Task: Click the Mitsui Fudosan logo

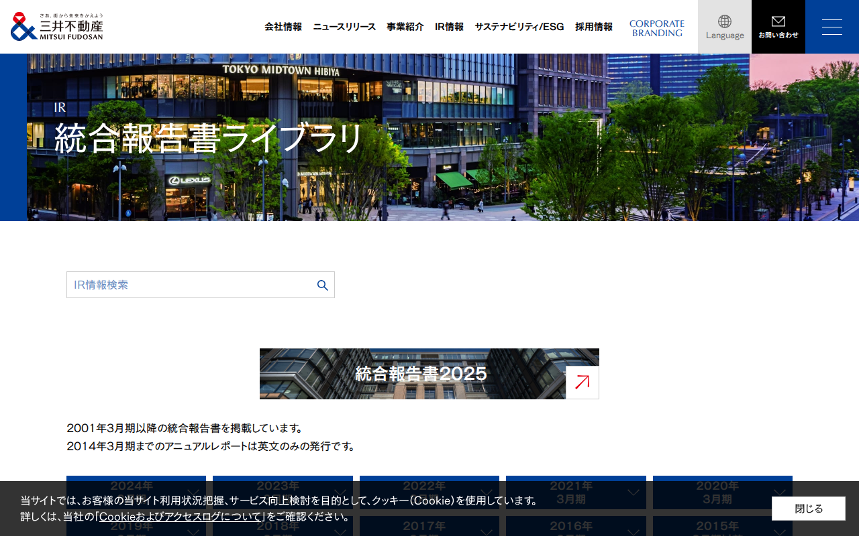Action: click(x=57, y=27)
